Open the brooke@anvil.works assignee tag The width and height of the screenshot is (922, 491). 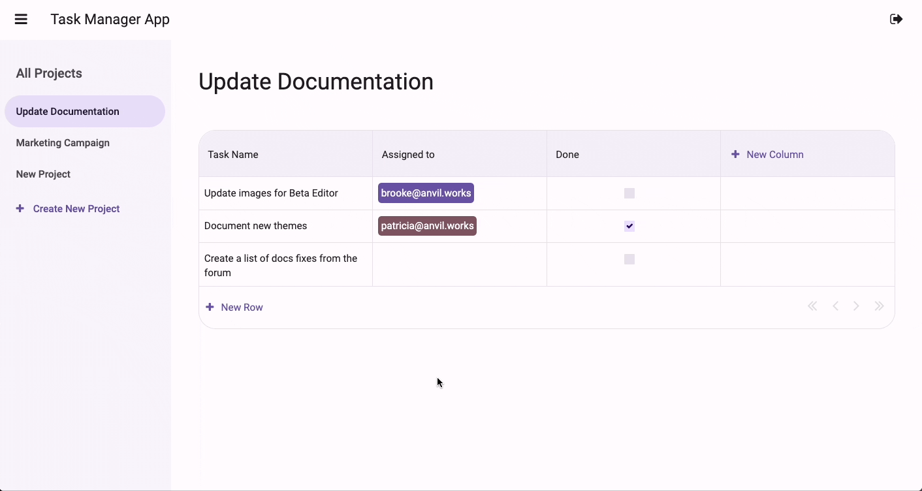click(x=426, y=193)
